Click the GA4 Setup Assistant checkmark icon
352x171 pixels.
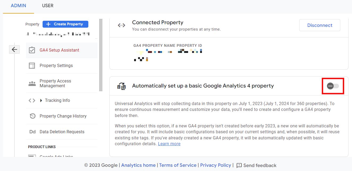[32, 50]
